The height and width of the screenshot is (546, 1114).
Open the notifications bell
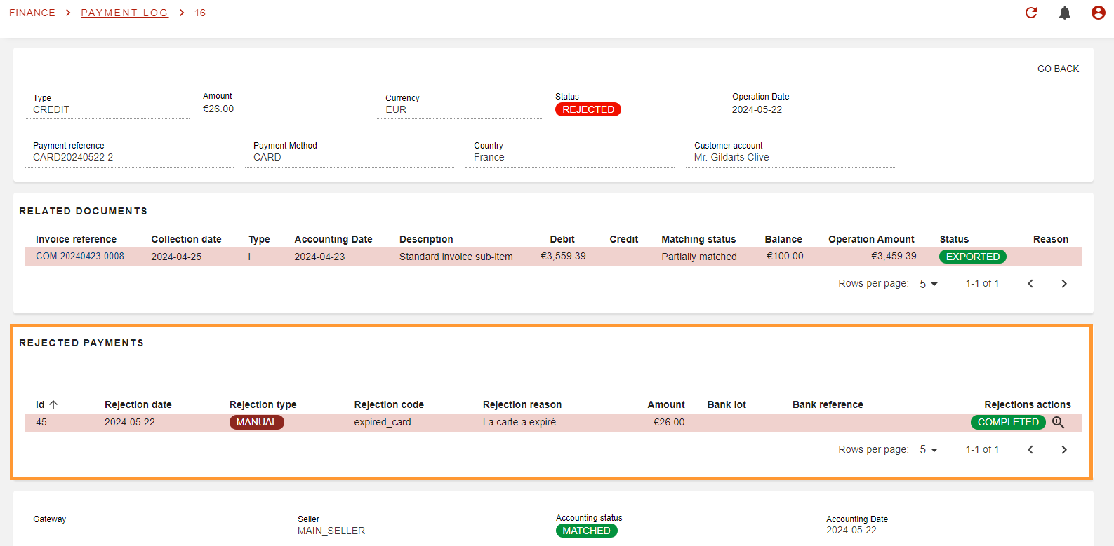pos(1065,13)
